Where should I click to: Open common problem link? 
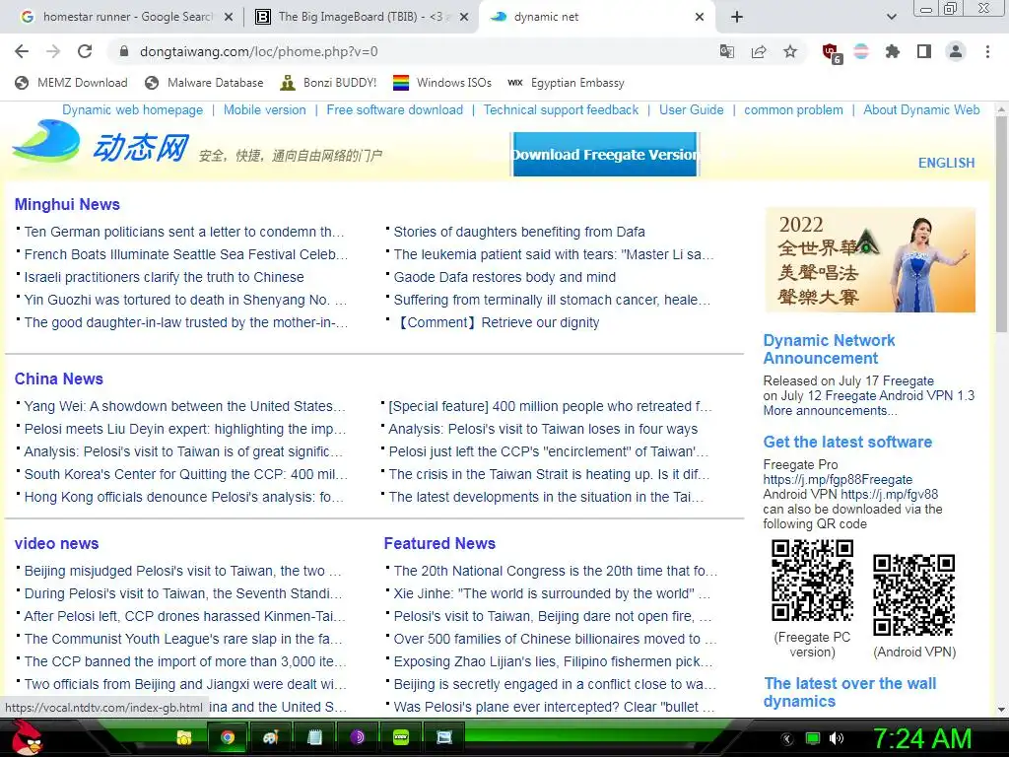point(793,110)
